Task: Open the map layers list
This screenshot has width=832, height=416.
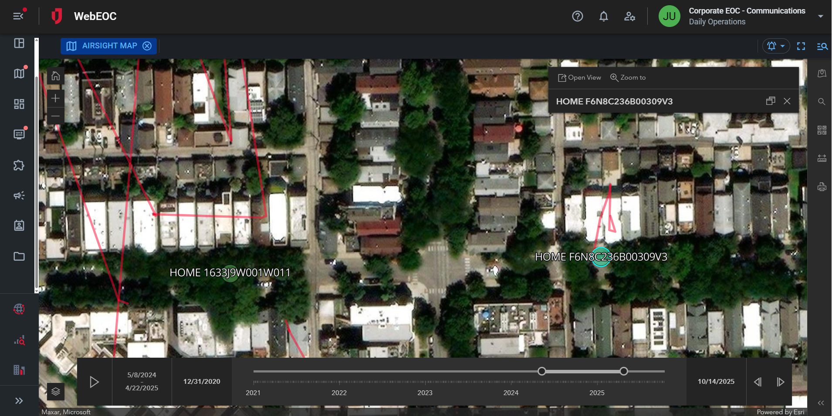Action: click(x=56, y=392)
